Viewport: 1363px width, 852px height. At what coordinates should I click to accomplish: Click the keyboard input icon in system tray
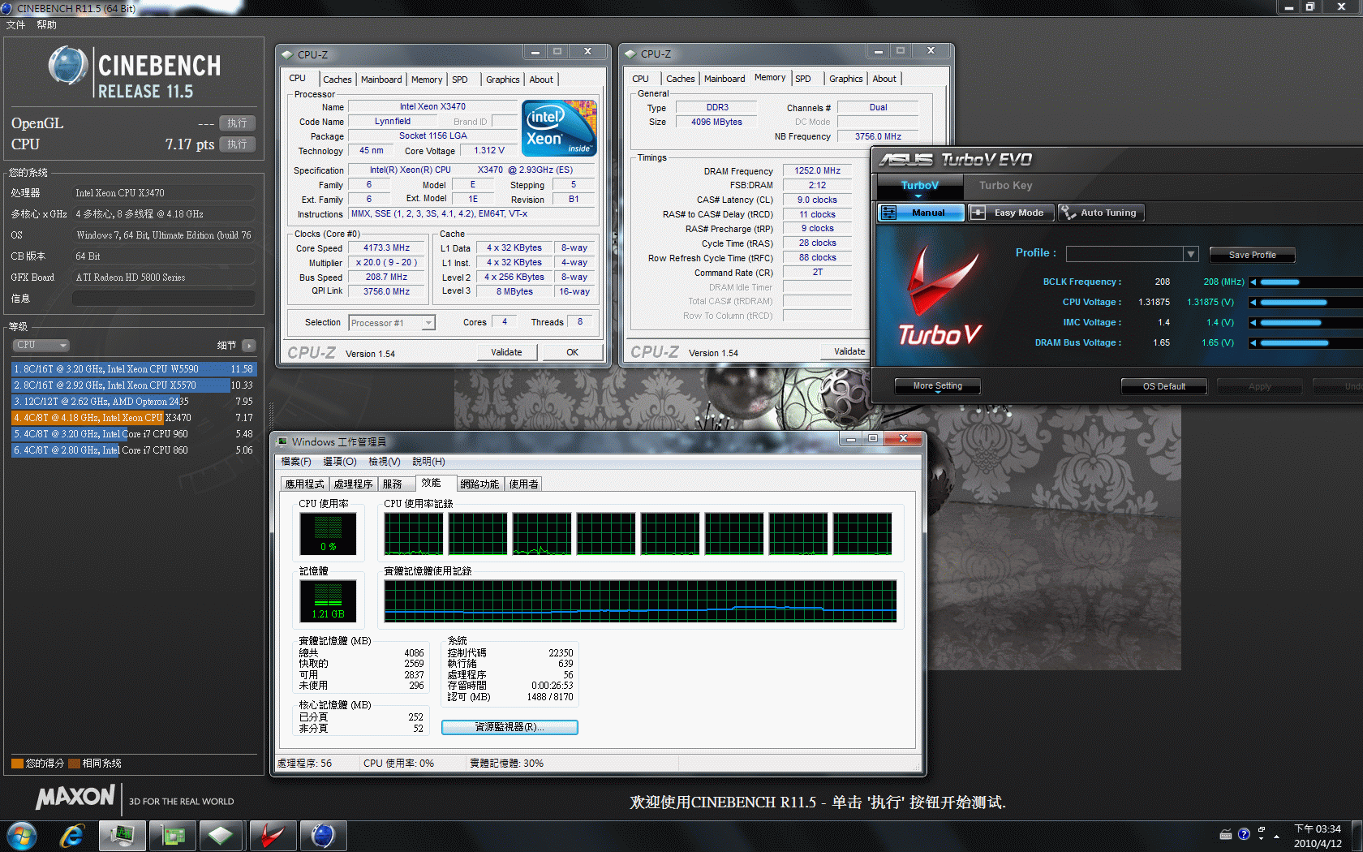pos(1226,834)
